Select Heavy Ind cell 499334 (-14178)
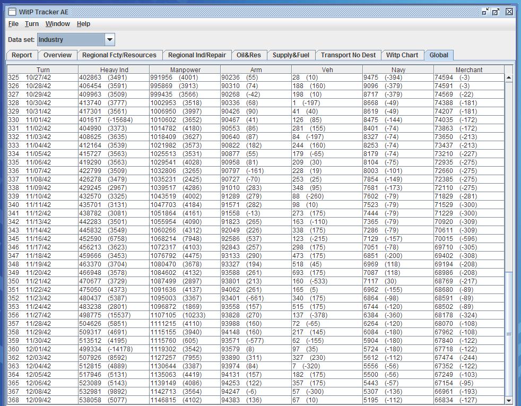The height and width of the screenshot is (406, 521). (x=114, y=349)
